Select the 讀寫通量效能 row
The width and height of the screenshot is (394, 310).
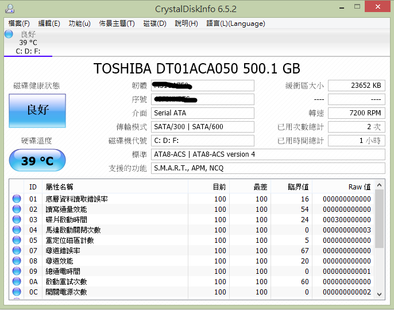pyautogui.click(x=192, y=210)
